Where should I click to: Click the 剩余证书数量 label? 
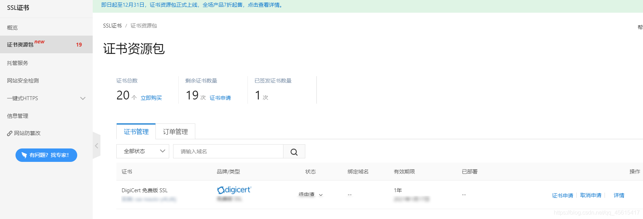pyautogui.click(x=201, y=81)
